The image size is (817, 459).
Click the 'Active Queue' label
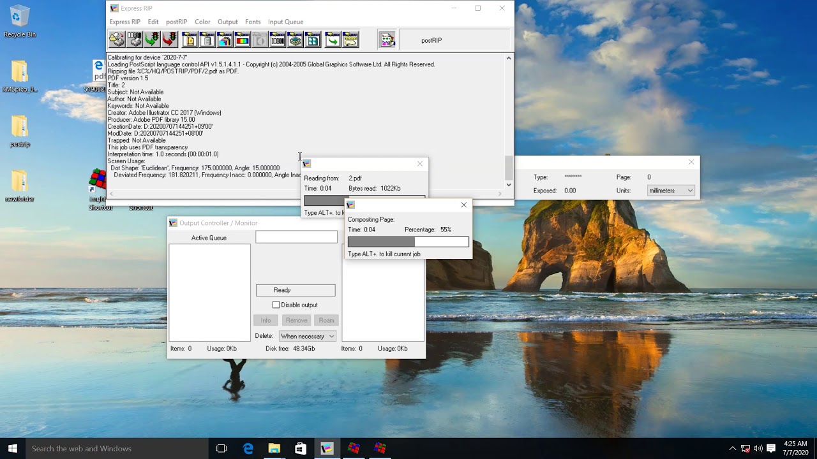click(209, 238)
